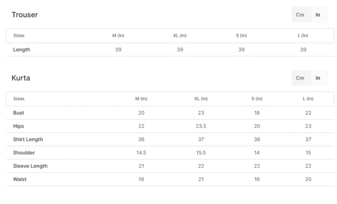Click the Kurta Hips row label
337x204 pixels.
click(x=18, y=126)
